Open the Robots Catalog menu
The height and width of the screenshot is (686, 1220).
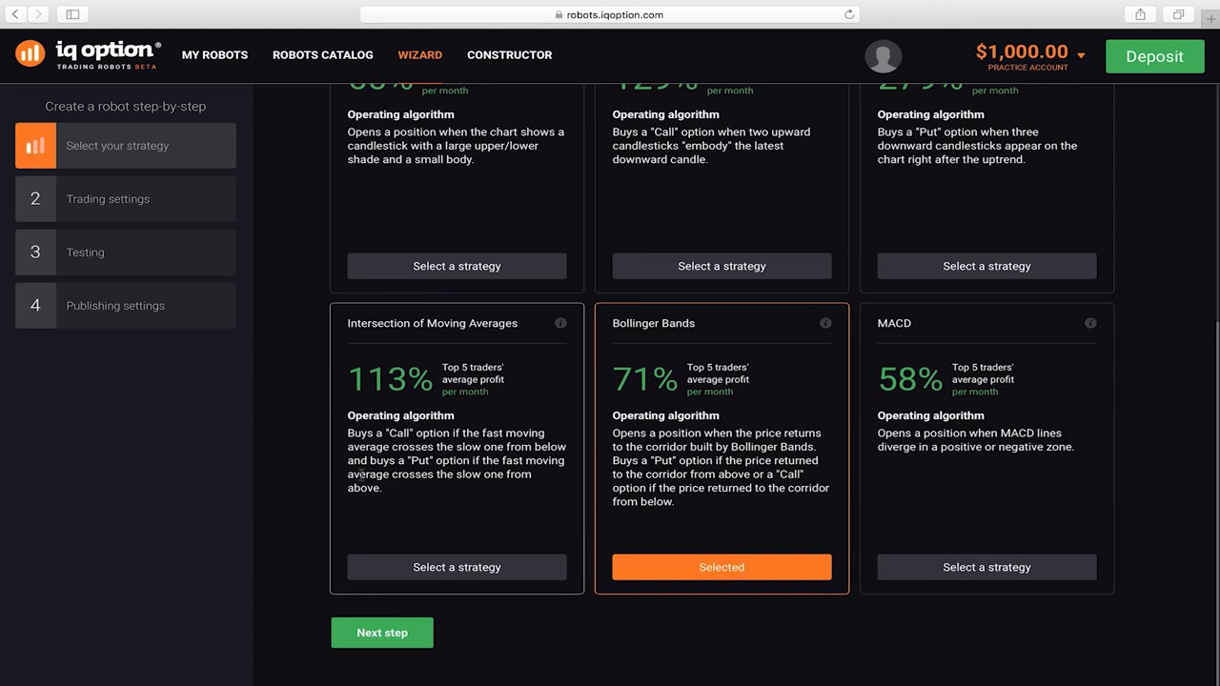323,55
